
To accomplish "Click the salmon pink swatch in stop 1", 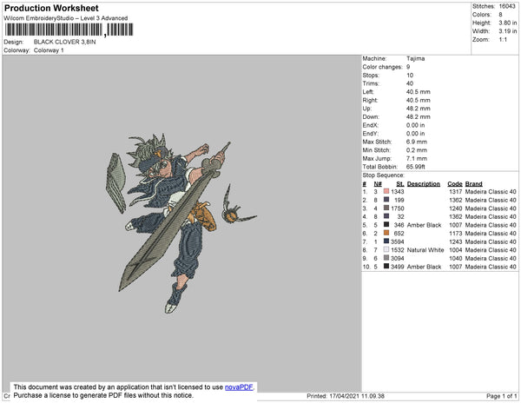I will [386, 191].
